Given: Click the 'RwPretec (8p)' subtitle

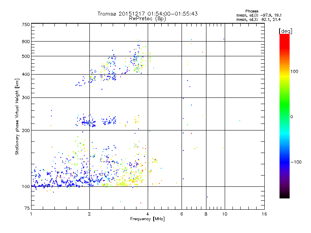Looking at the screenshot, I should pyautogui.click(x=147, y=19).
